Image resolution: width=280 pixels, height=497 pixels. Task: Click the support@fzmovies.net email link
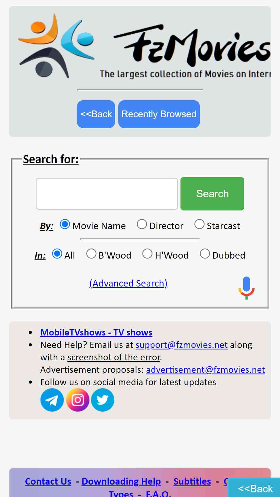click(x=181, y=345)
